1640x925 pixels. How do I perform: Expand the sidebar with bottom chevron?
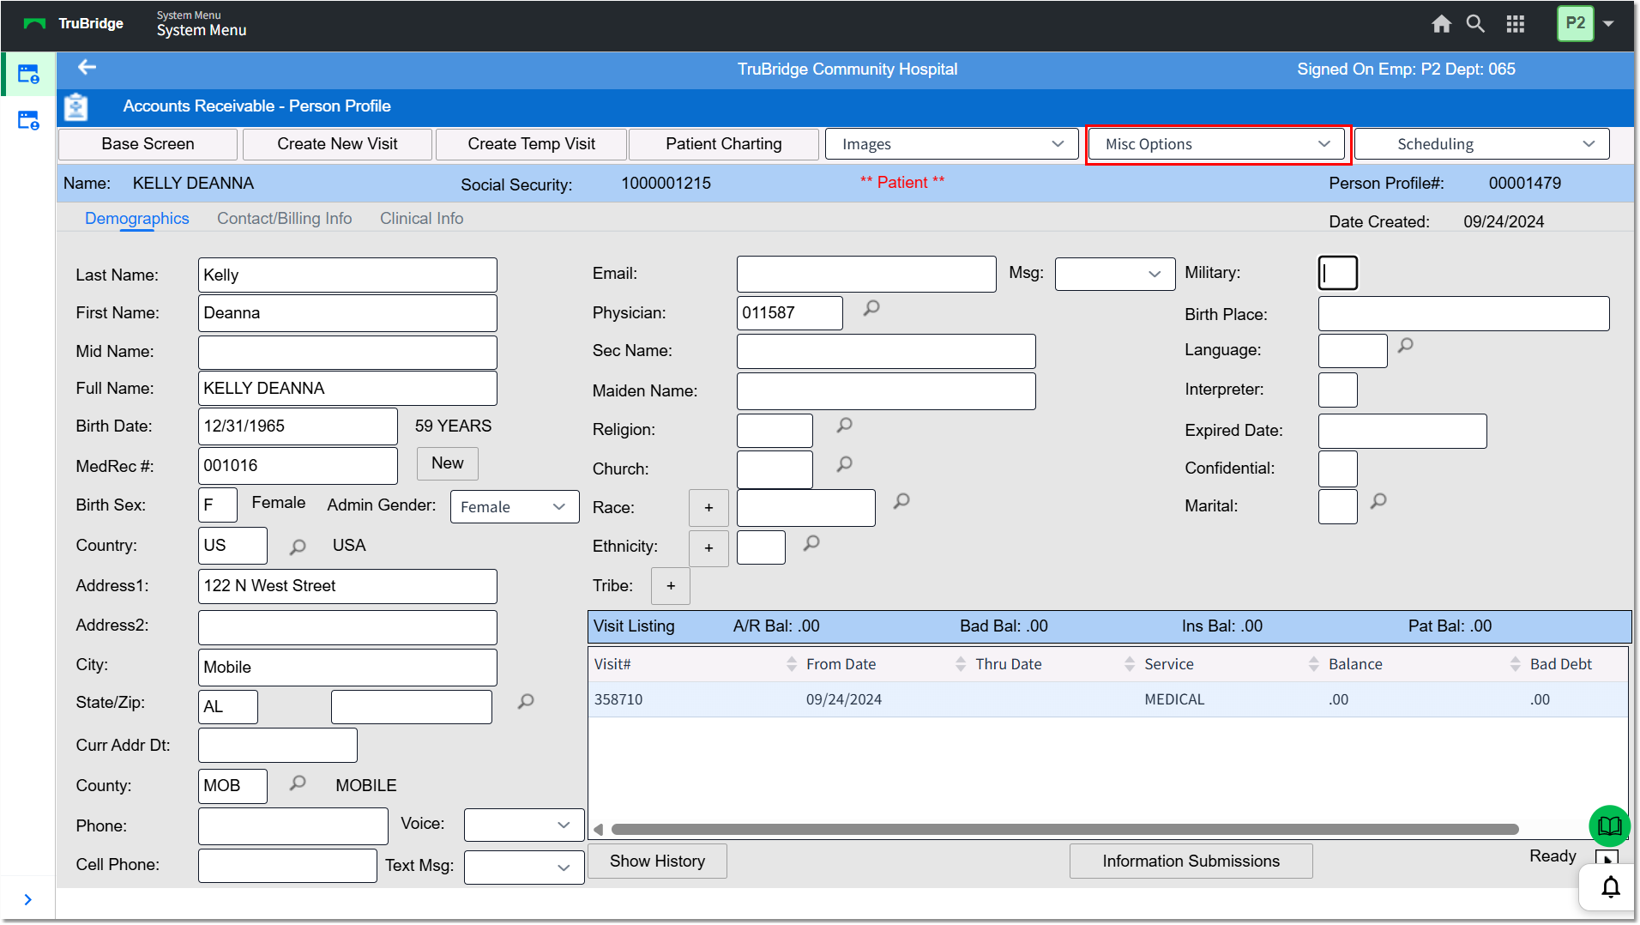(28, 899)
